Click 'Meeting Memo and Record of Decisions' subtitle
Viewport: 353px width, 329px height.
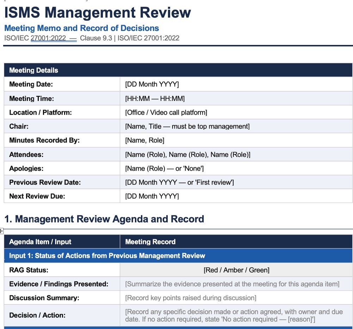(x=81, y=28)
